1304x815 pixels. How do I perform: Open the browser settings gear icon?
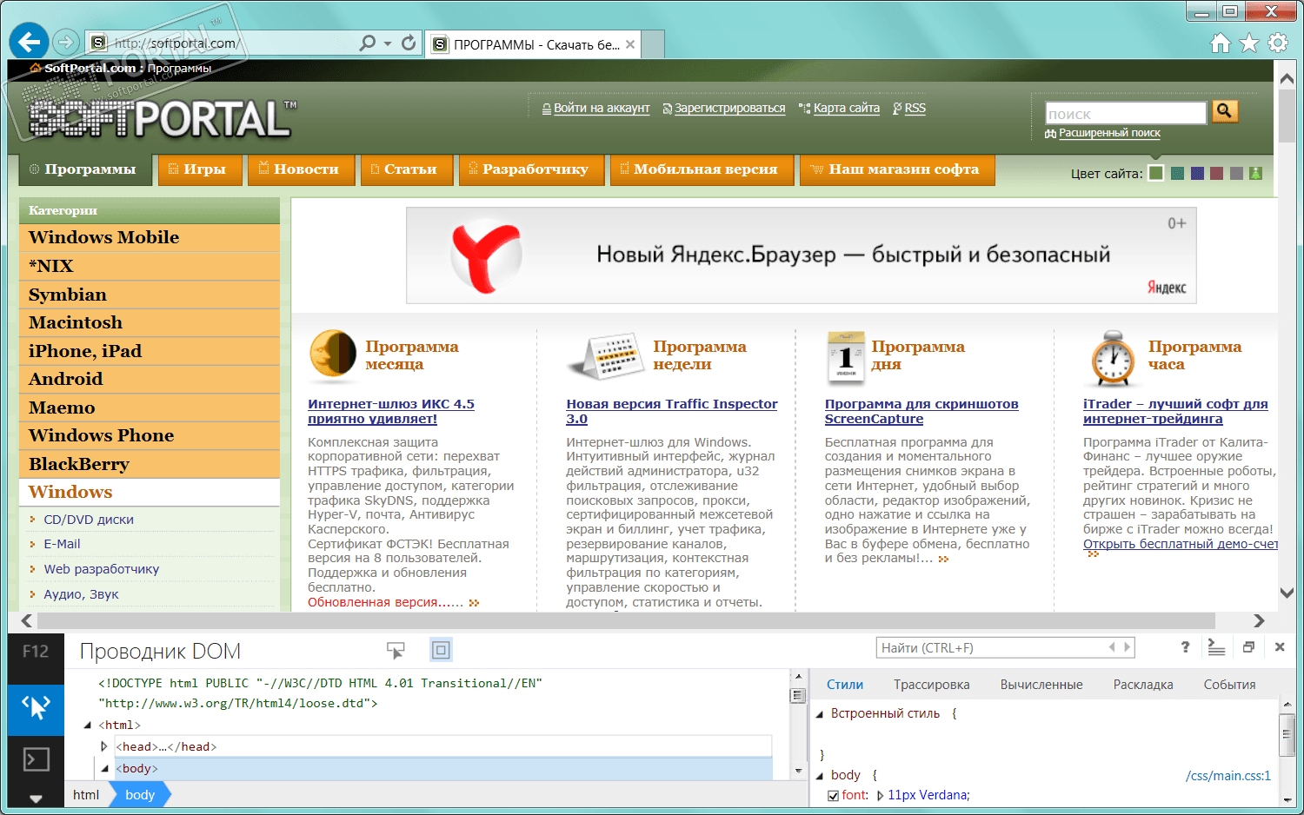pyautogui.click(x=1278, y=43)
